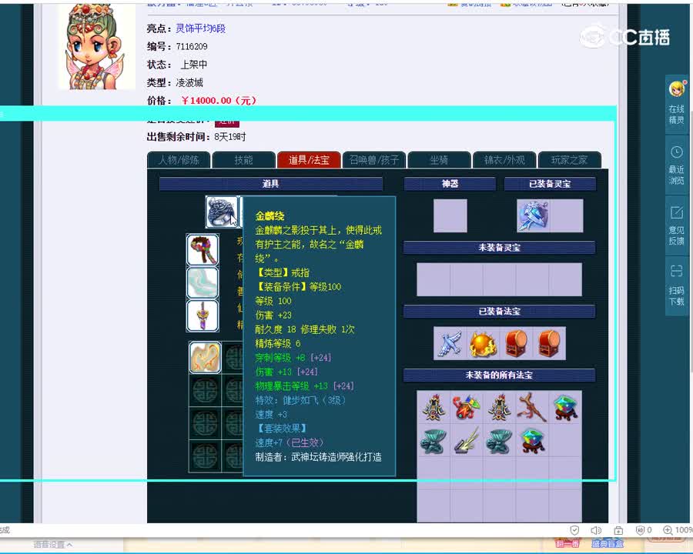Click the 速度+7（已生效） set effect line
Screen dimensions: 693x554
(x=290, y=442)
